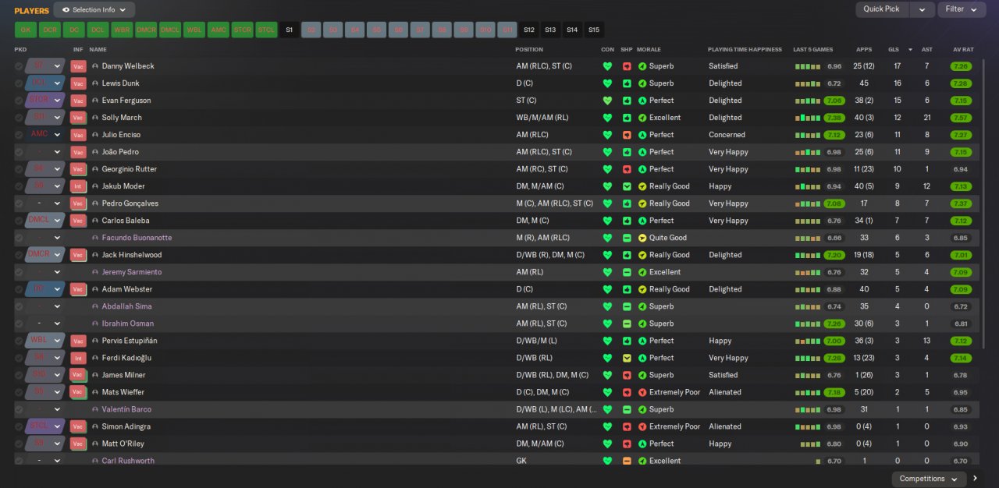This screenshot has width=999, height=488.
Task: Open the Competitions dropdown
Action: coord(929,479)
